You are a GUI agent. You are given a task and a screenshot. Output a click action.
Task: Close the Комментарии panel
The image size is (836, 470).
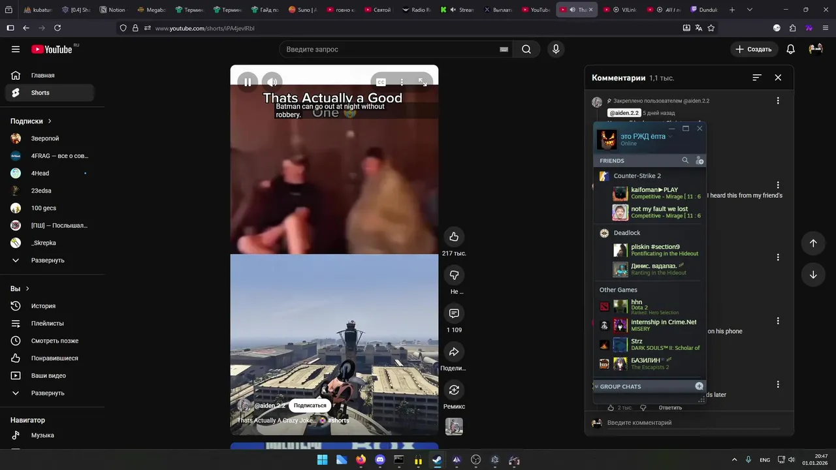pos(778,77)
